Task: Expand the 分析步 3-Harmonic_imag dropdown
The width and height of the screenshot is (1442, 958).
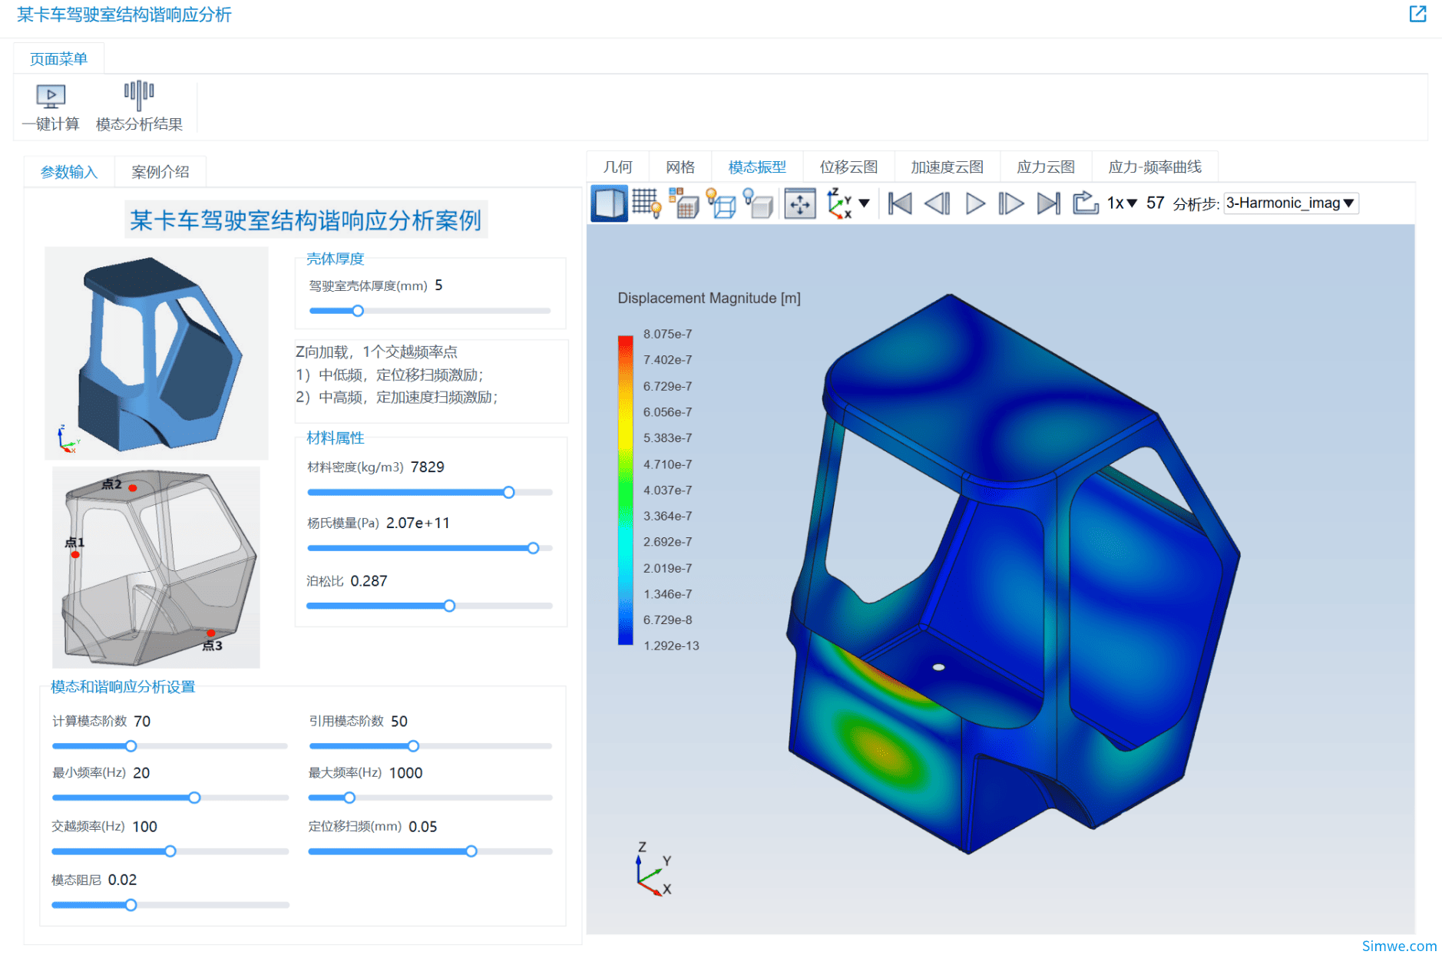Action: pyautogui.click(x=1291, y=203)
